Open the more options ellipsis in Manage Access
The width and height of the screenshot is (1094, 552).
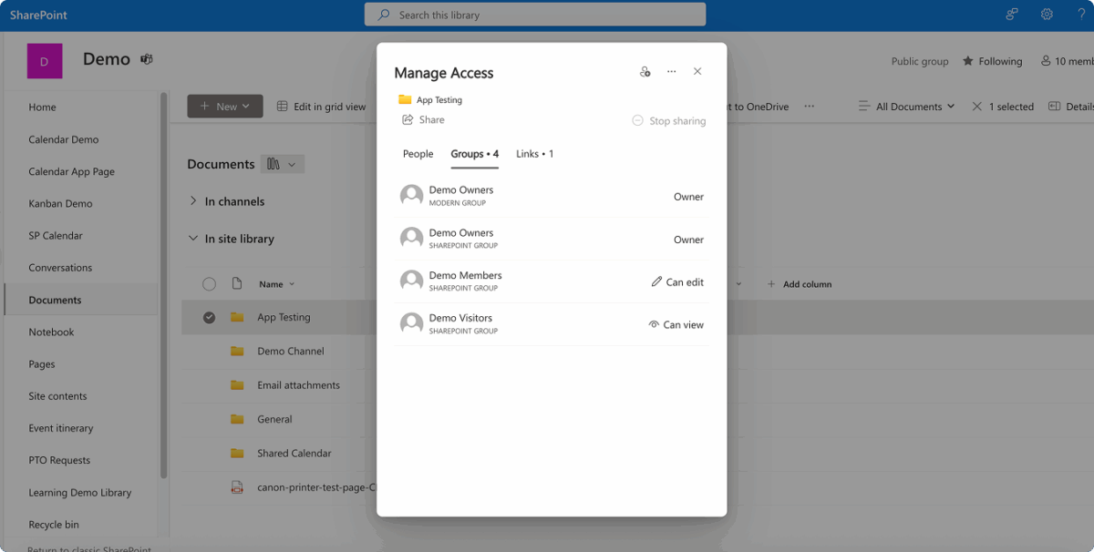click(672, 71)
